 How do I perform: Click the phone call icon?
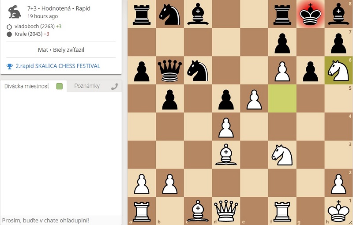click(x=115, y=87)
